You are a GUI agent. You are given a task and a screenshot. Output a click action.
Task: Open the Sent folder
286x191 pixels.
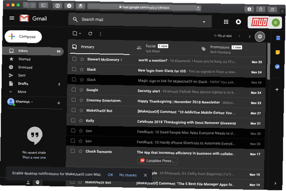[22, 75]
